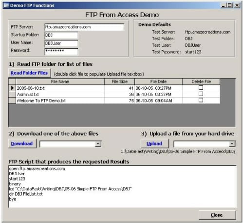Click the Delete File column header

tap(201, 81)
